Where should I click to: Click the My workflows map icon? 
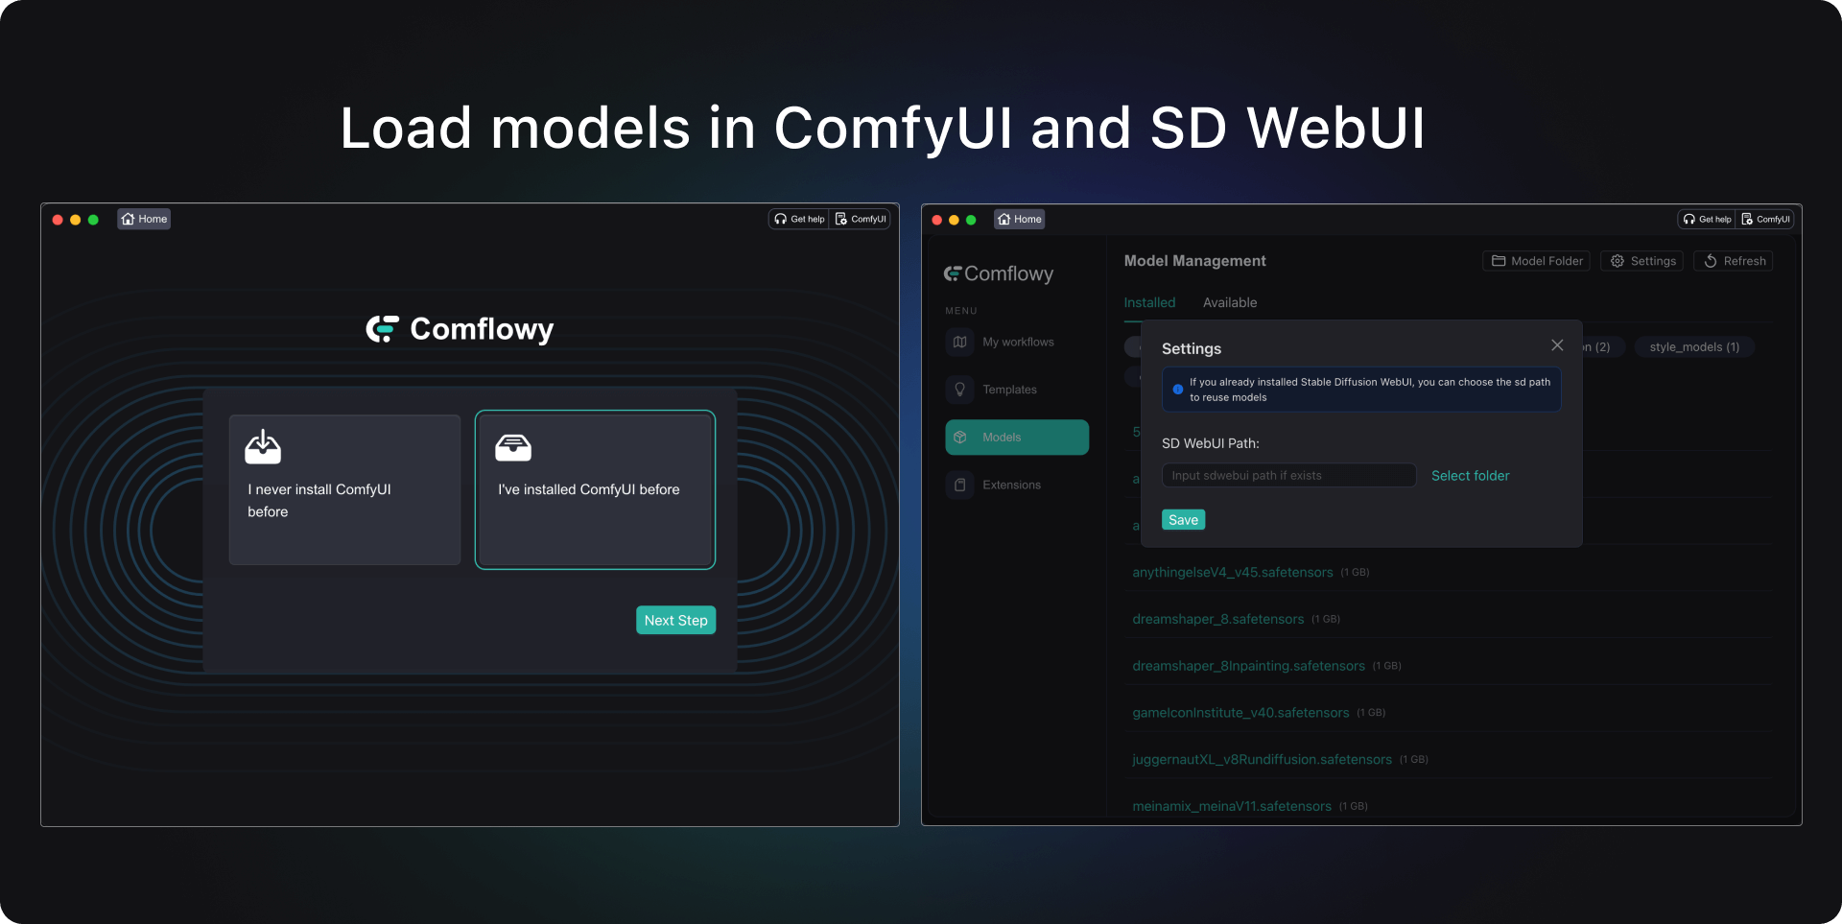tap(959, 343)
